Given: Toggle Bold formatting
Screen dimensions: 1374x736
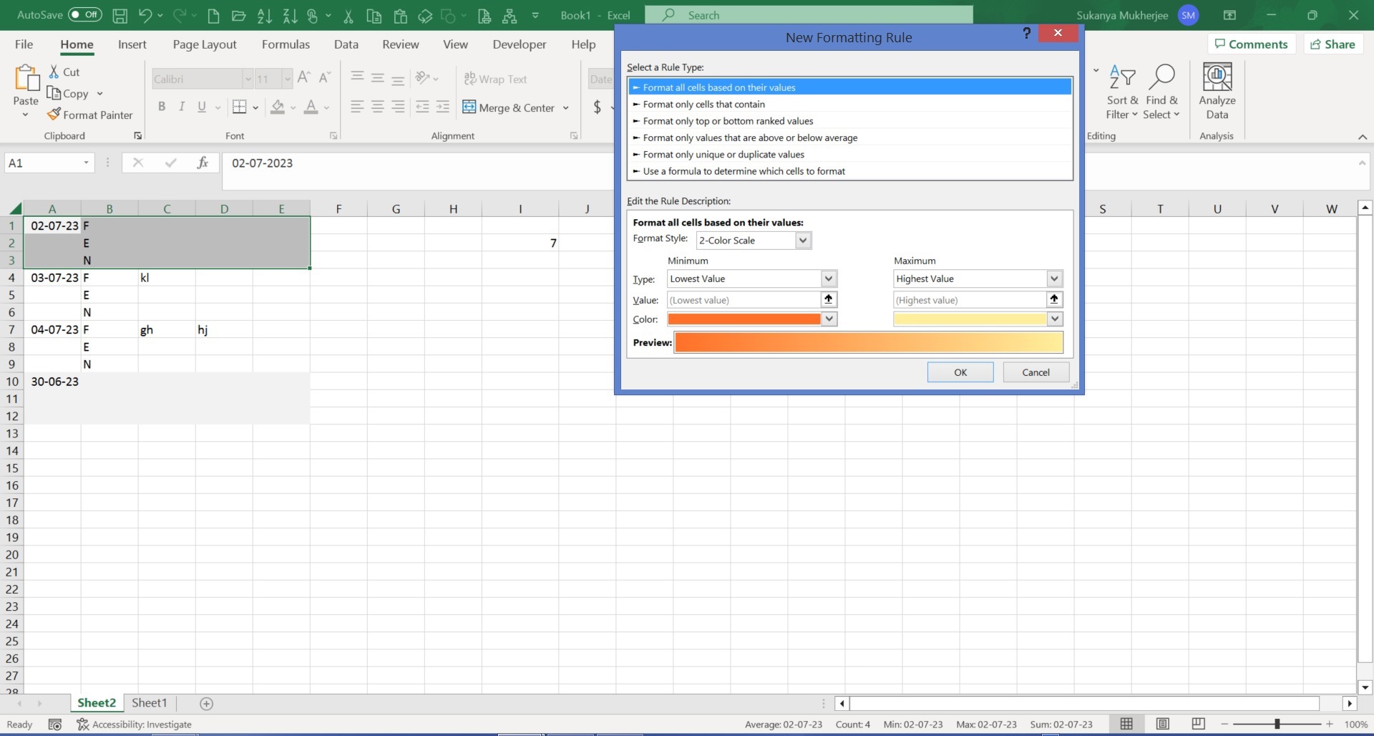Looking at the screenshot, I should [162, 107].
